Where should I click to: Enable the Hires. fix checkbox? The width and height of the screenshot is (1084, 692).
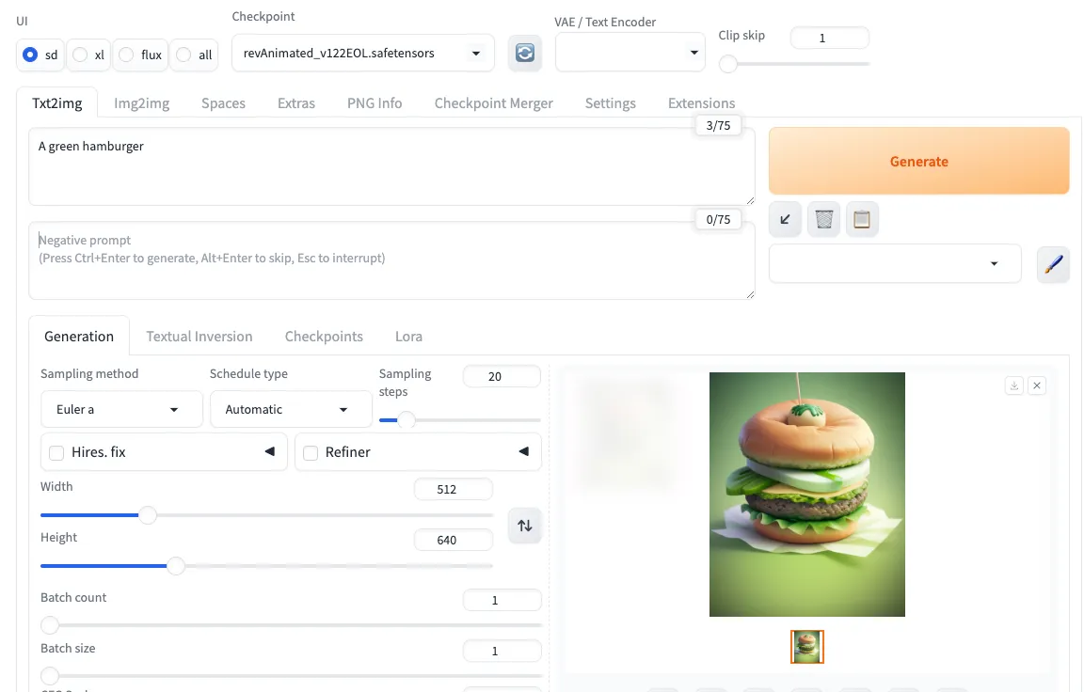(x=56, y=453)
